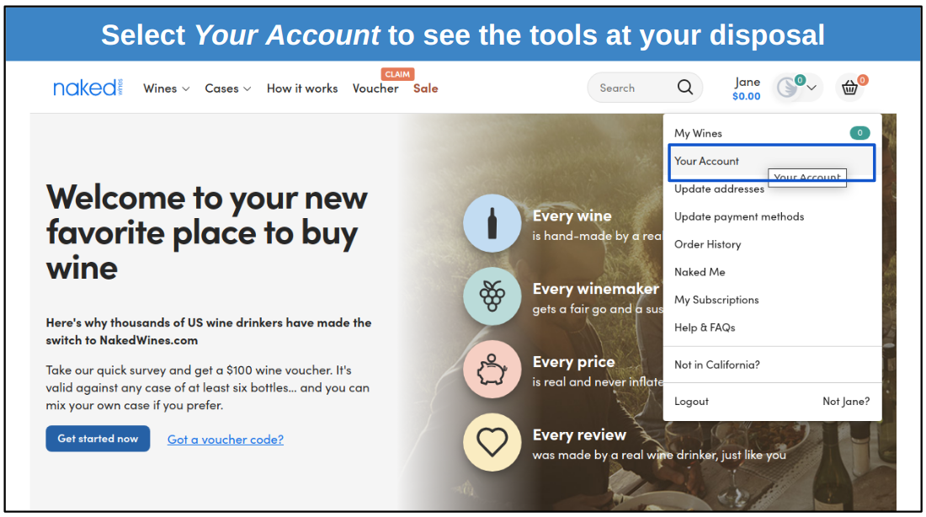Open the How it works page
This screenshot has width=926, height=517.
point(302,88)
